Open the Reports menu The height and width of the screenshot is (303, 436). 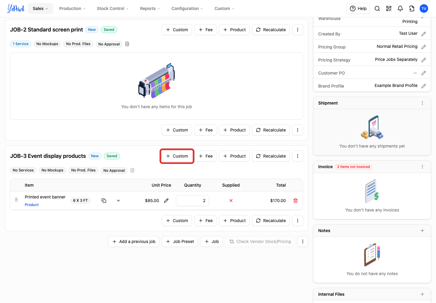coord(150,8)
